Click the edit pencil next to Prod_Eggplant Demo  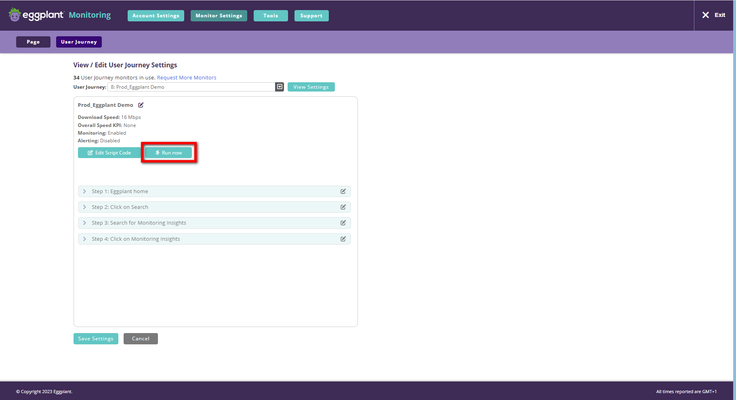click(141, 105)
